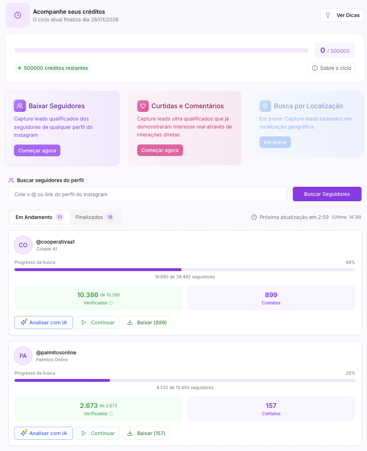Open the Sobre o ciclo info popup

coord(332,68)
